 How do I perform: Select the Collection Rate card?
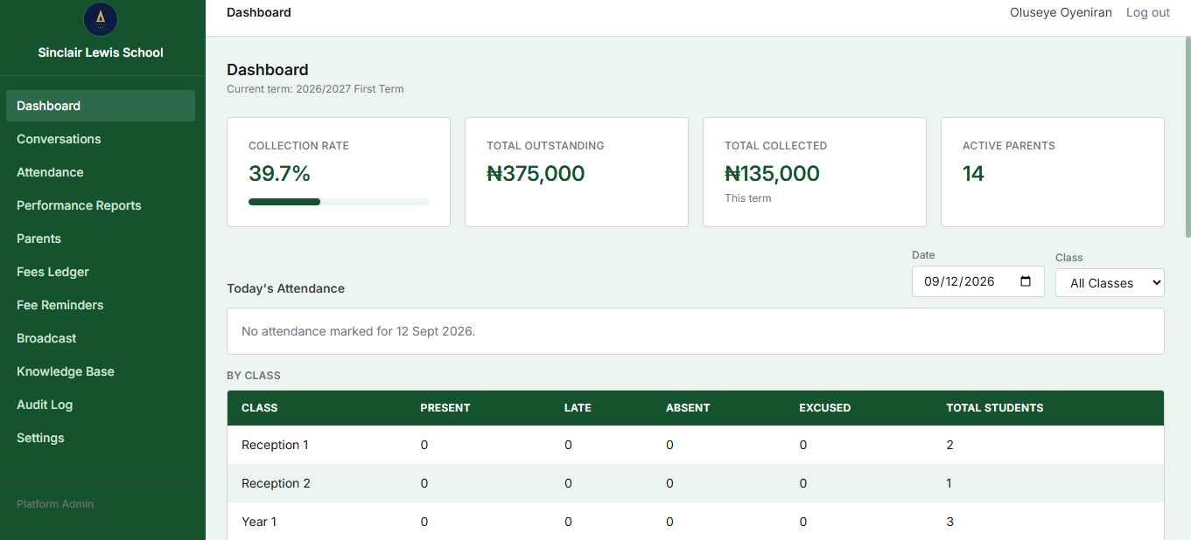339,172
